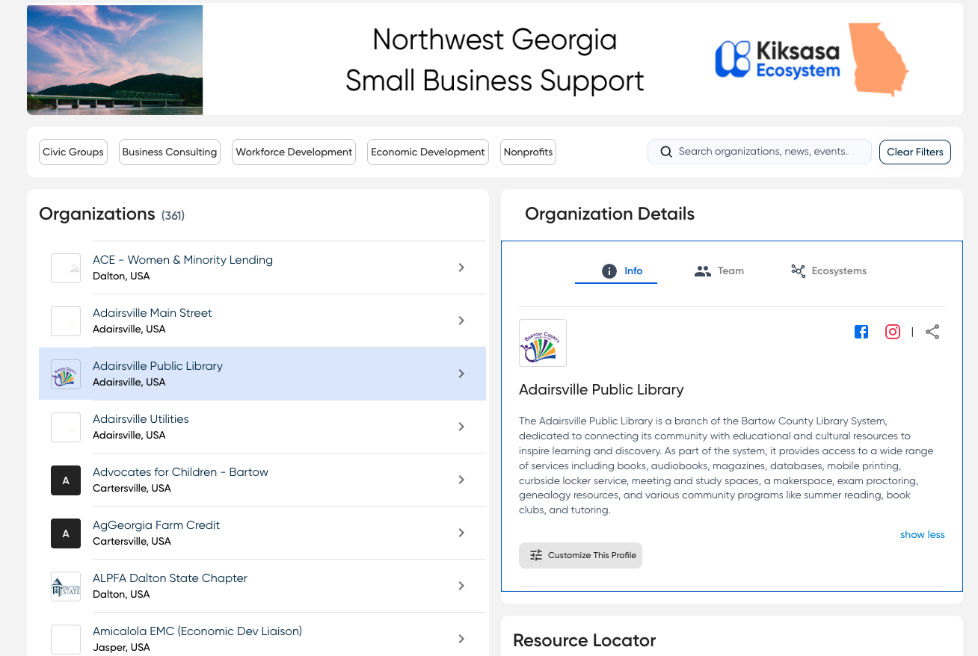Click the share icon in organization details
The image size is (978, 656).
[932, 332]
